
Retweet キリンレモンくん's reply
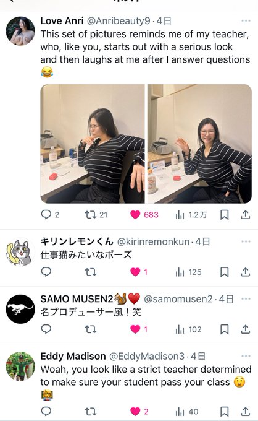click(x=91, y=272)
